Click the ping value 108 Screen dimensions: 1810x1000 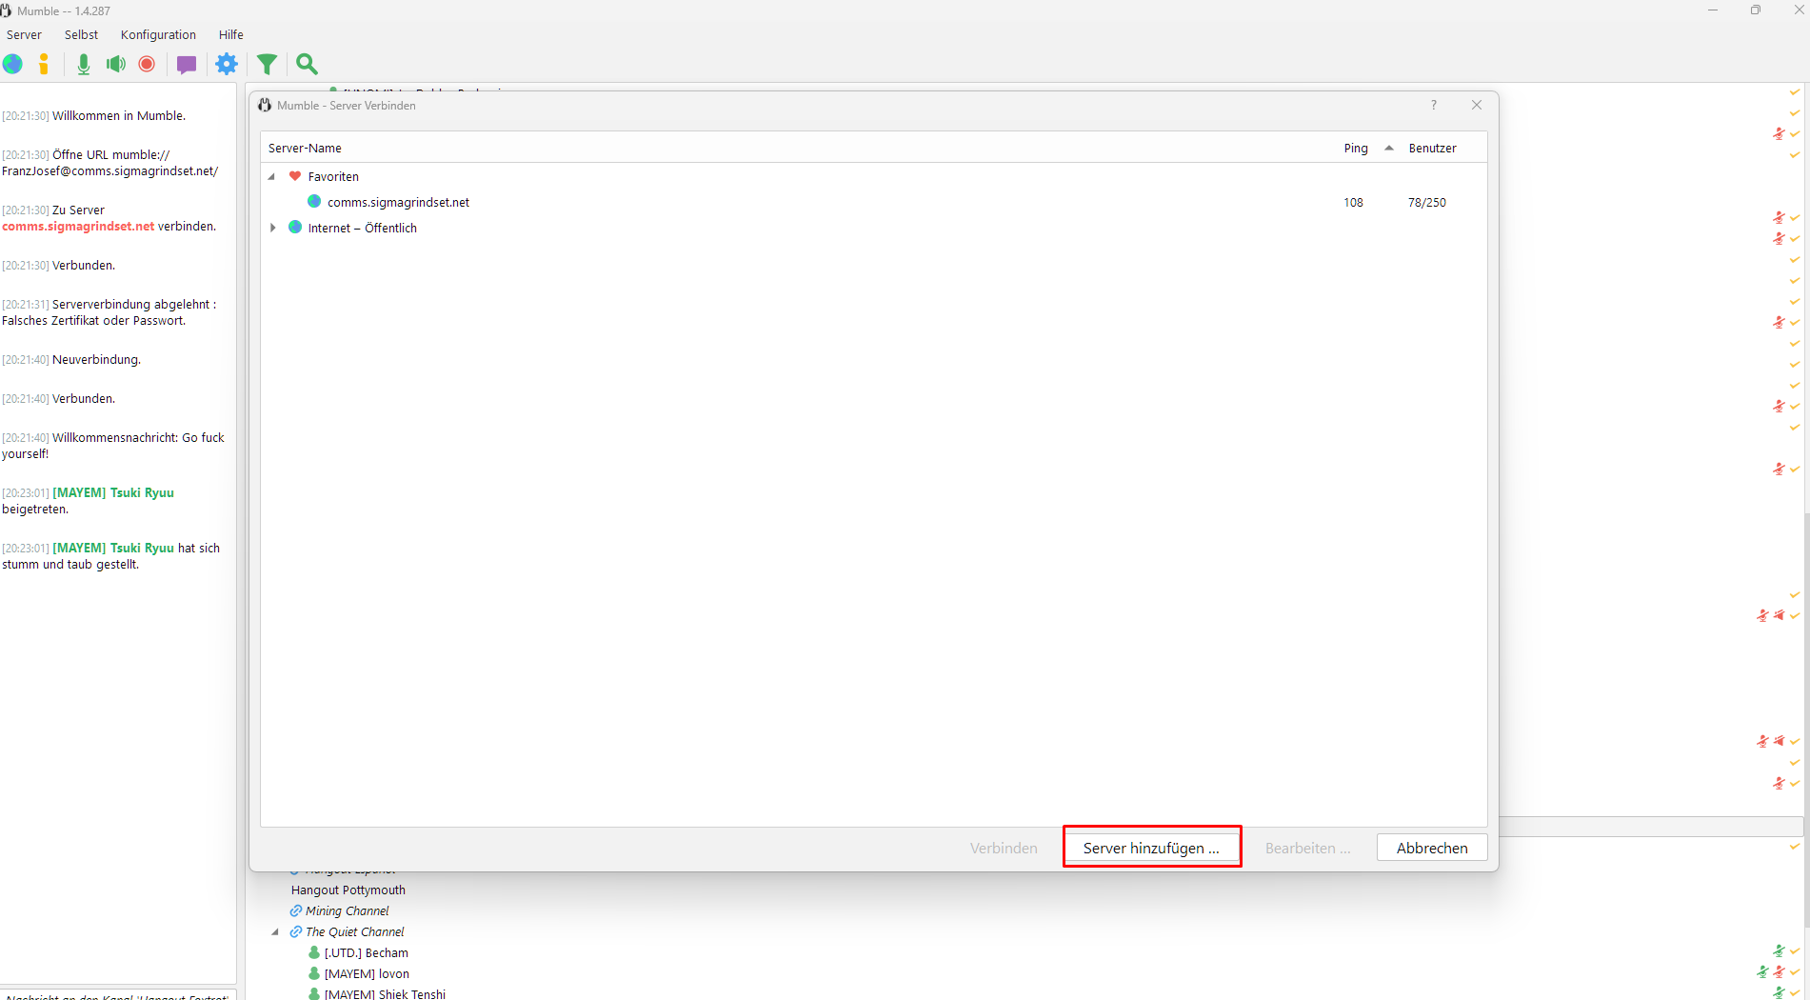(1353, 202)
